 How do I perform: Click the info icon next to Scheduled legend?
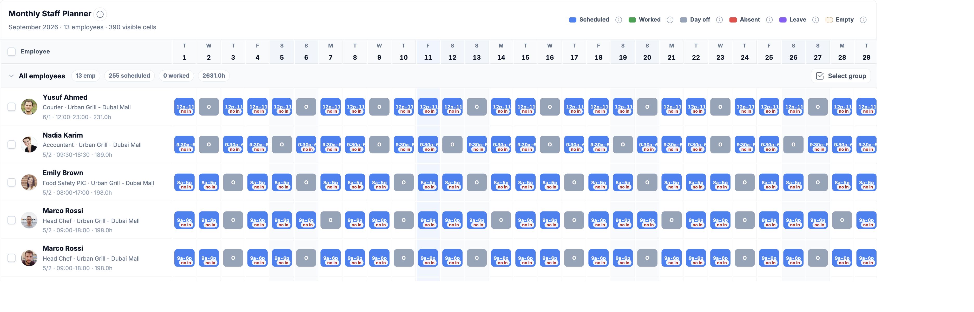(618, 20)
